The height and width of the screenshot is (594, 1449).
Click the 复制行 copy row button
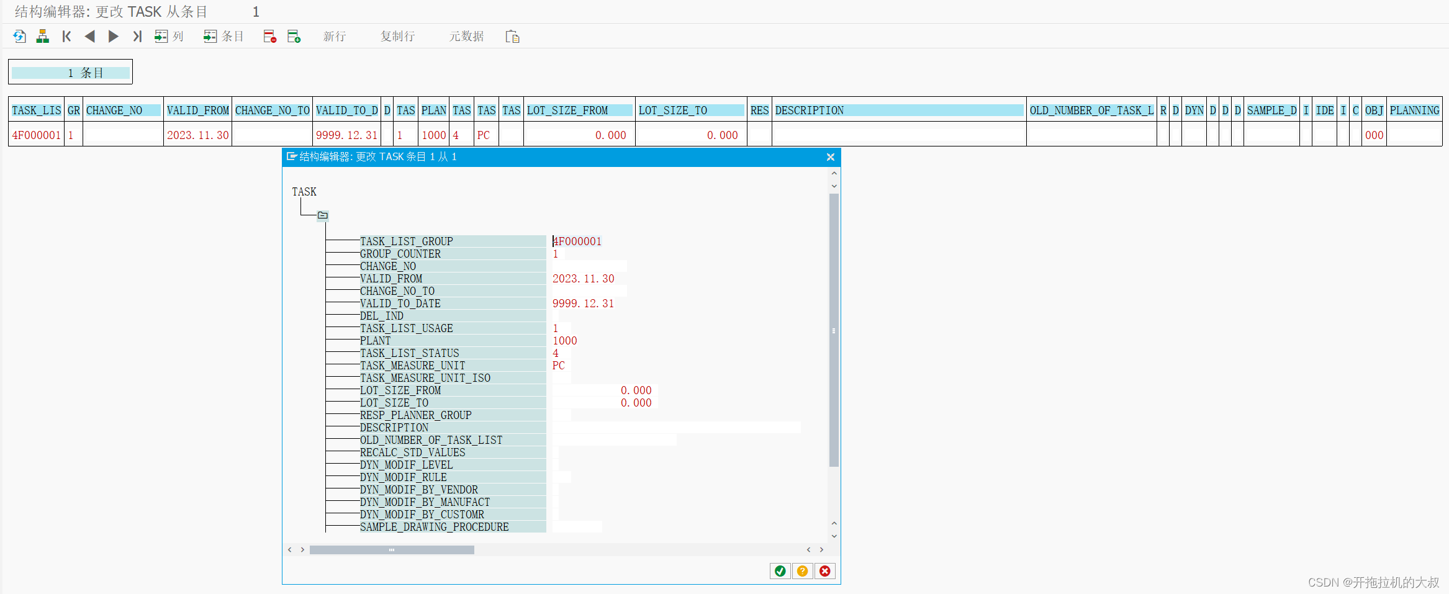[397, 36]
